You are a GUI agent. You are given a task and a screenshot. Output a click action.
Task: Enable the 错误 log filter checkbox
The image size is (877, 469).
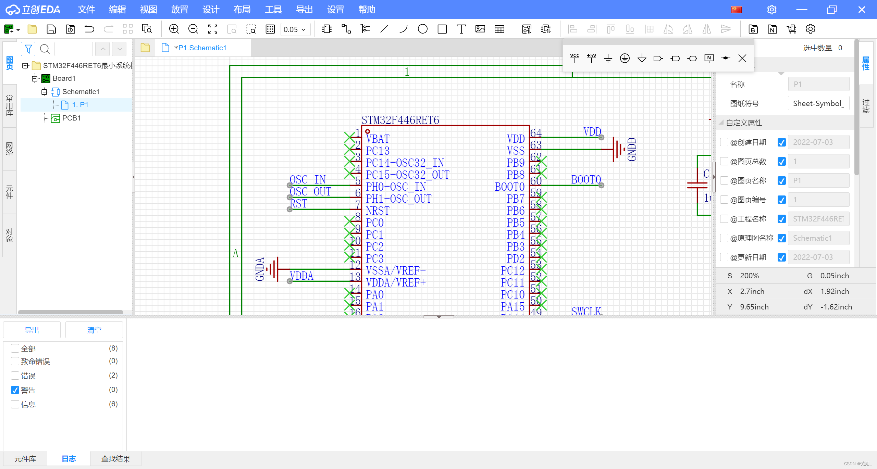[15, 376]
